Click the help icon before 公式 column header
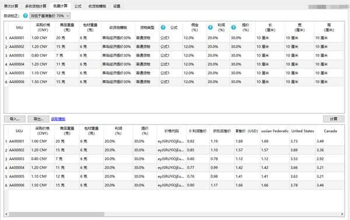The height and width of the screenshot is (220, 350). point(163,27)
